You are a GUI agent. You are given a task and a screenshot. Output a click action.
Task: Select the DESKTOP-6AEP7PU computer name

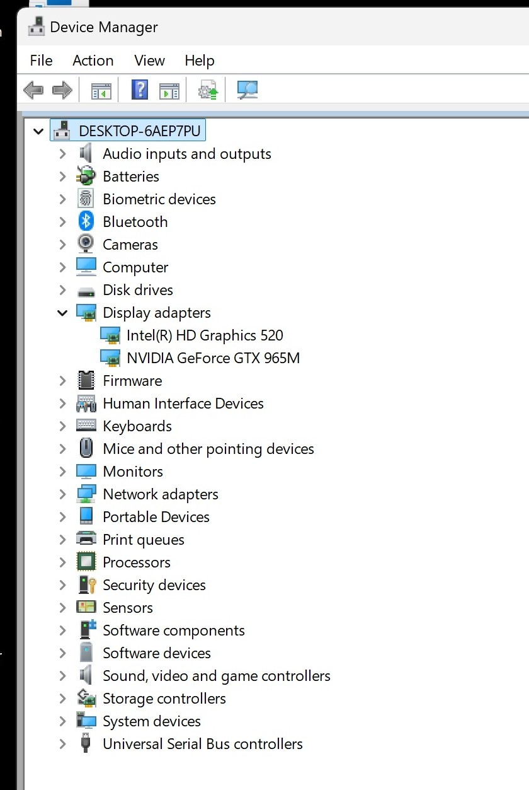pyautogui.click(x=140, y=131)
